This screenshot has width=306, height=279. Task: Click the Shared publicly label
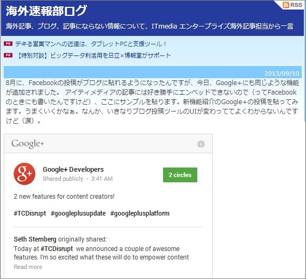(x=63, y=179)
